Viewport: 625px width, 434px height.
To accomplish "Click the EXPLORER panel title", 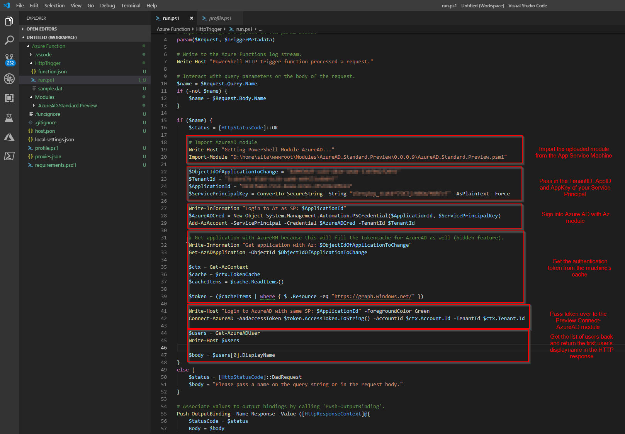I will [x=36, y=18].
